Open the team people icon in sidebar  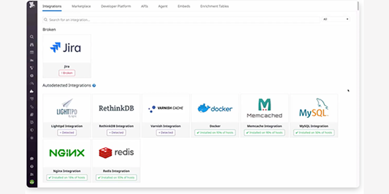pyautogui.click(x=32, y=175)
